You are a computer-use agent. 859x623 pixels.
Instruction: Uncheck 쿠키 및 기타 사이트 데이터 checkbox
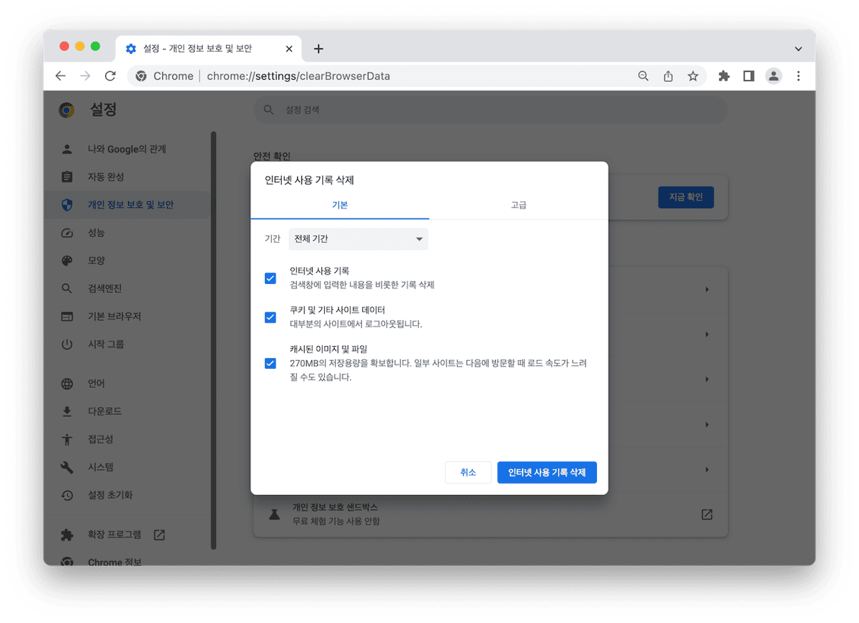click(270, 317)
